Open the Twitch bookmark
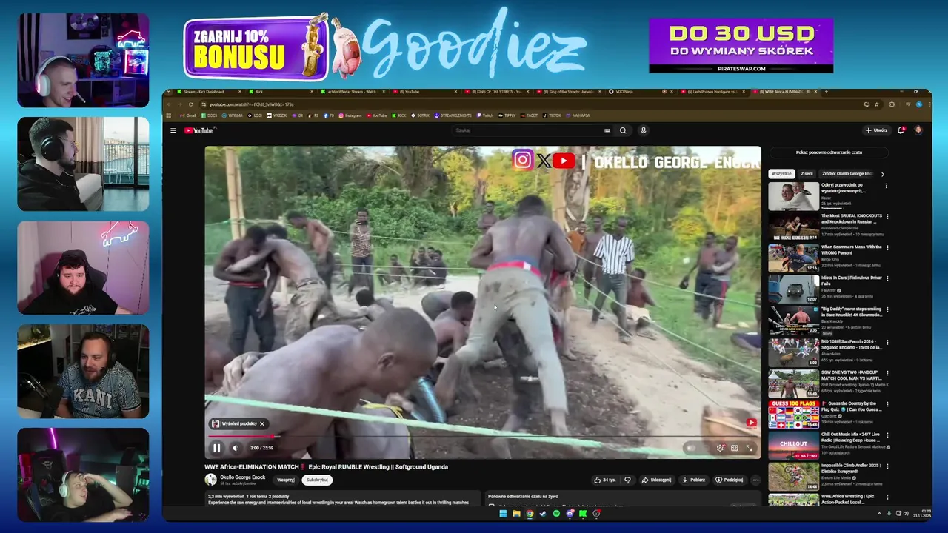948x533 pixels. coord(484,115)
